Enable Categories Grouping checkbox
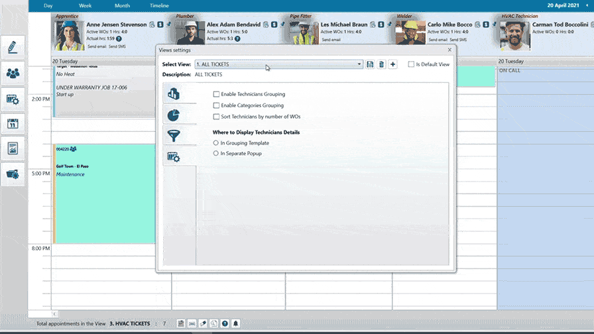 pyautogui.click(x=216, y=105)
